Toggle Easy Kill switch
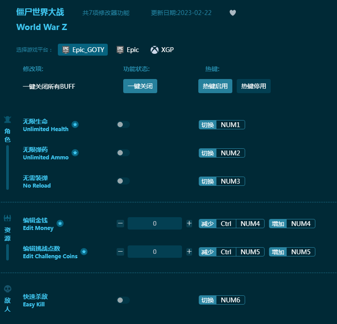This screenshot has width=337, height=324. coord(123,300)
